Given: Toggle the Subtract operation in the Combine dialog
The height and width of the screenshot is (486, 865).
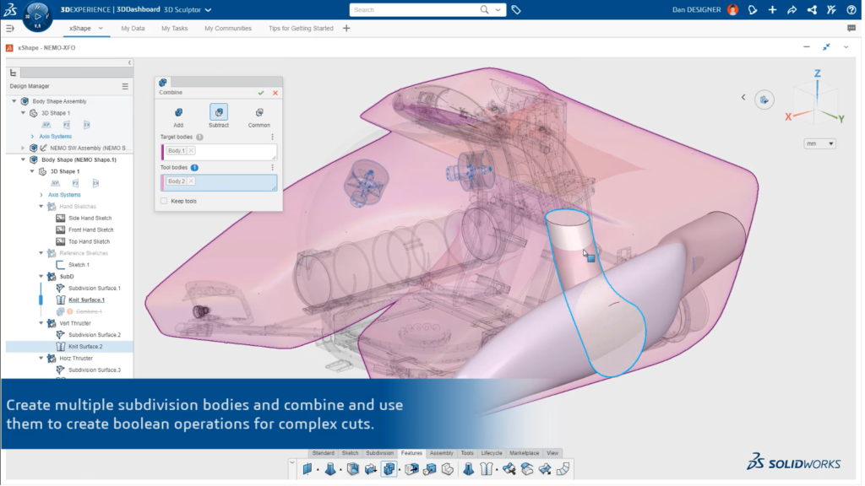Looking at the screenshot, I should click(x=219, y=112).
